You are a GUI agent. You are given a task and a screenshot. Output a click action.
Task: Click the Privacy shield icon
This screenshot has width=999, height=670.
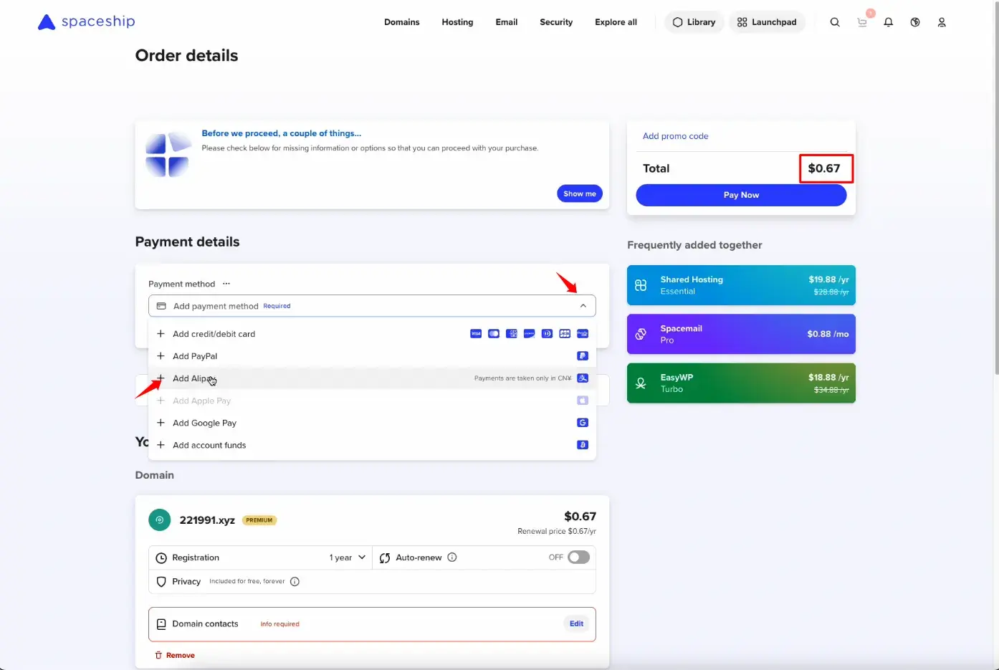coord(161,582)
